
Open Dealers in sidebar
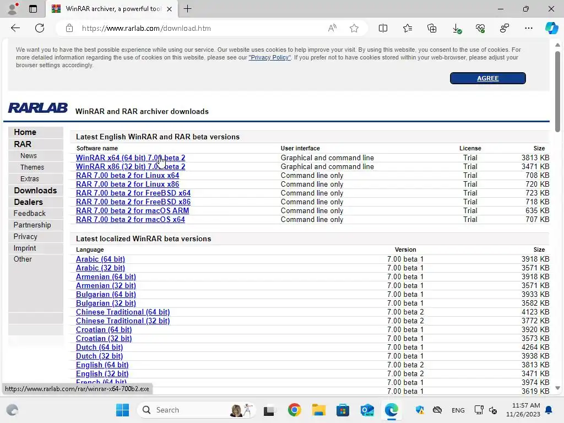coord(28,202)
